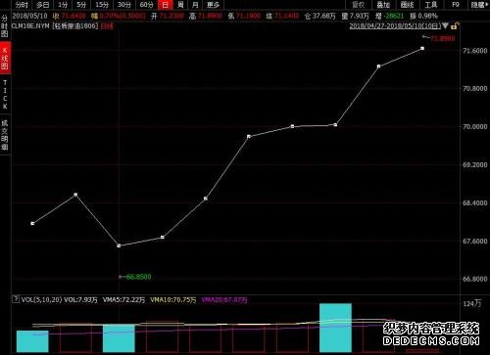The height and width of the screenshot is (355, 490).
Task: Select the 60分 interval tab
Action: [x=146, y=5]
